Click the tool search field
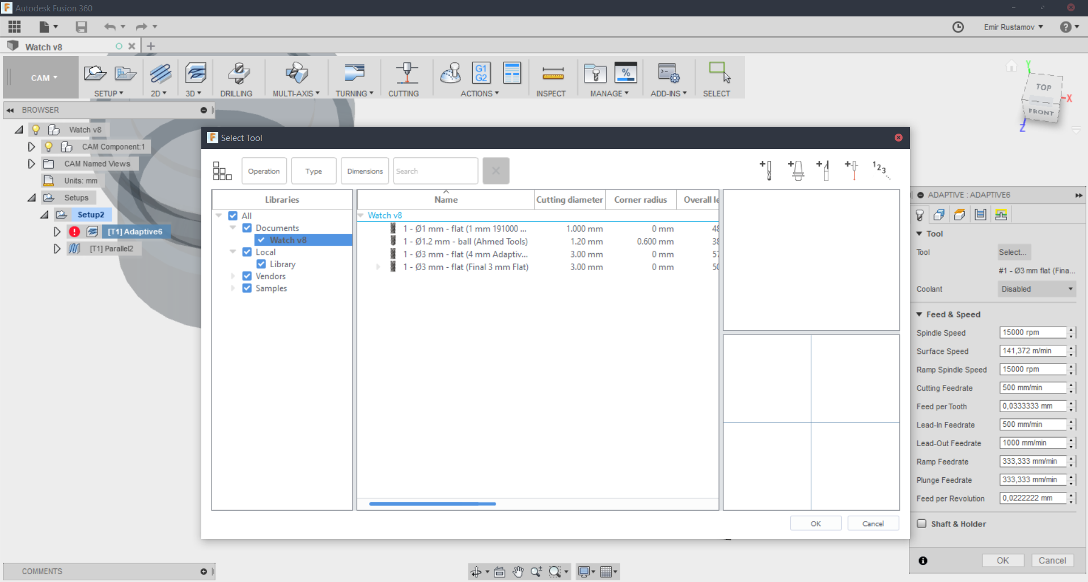Viewport: 1088px width, 582px height. [435, 171]
